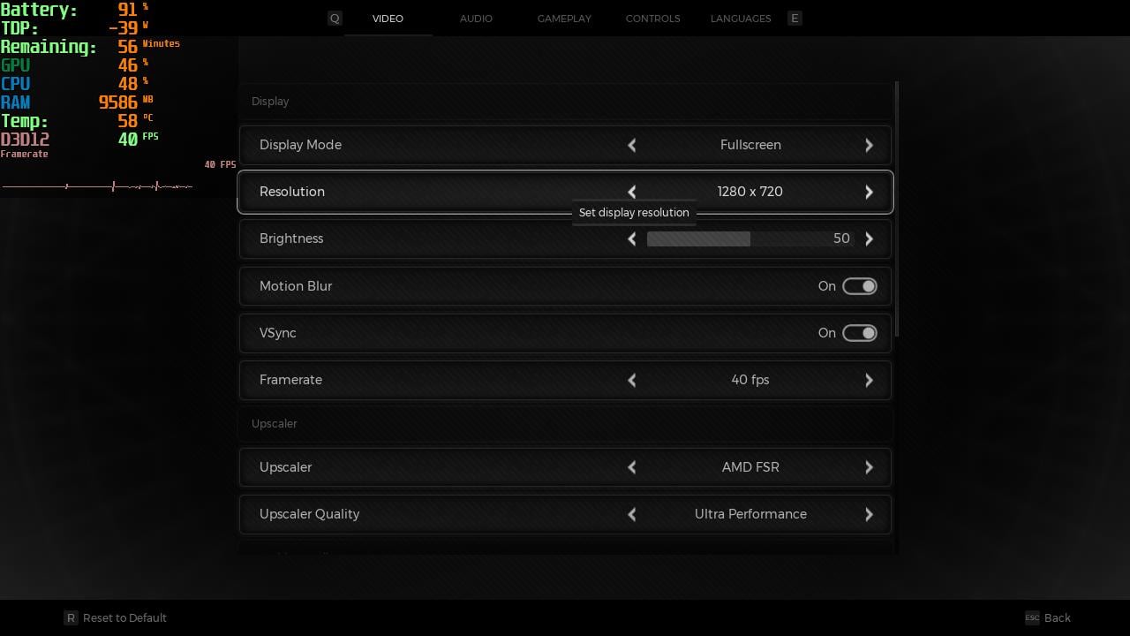The width and height of the screenshot is (1130, 636).
Task: Open the Audio settings tab
Action: coord(476,19)
